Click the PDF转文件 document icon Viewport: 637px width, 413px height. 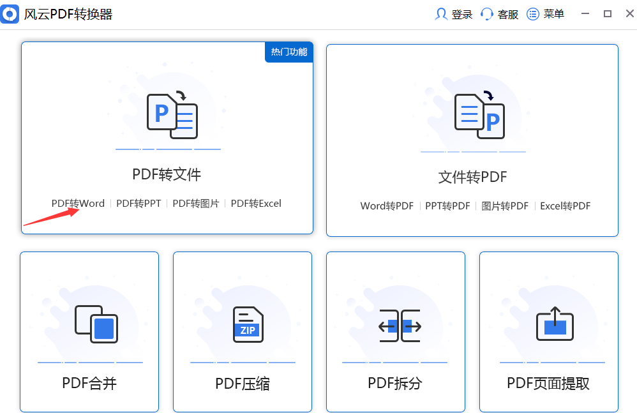pyautogui.click(x=172, y=116)
